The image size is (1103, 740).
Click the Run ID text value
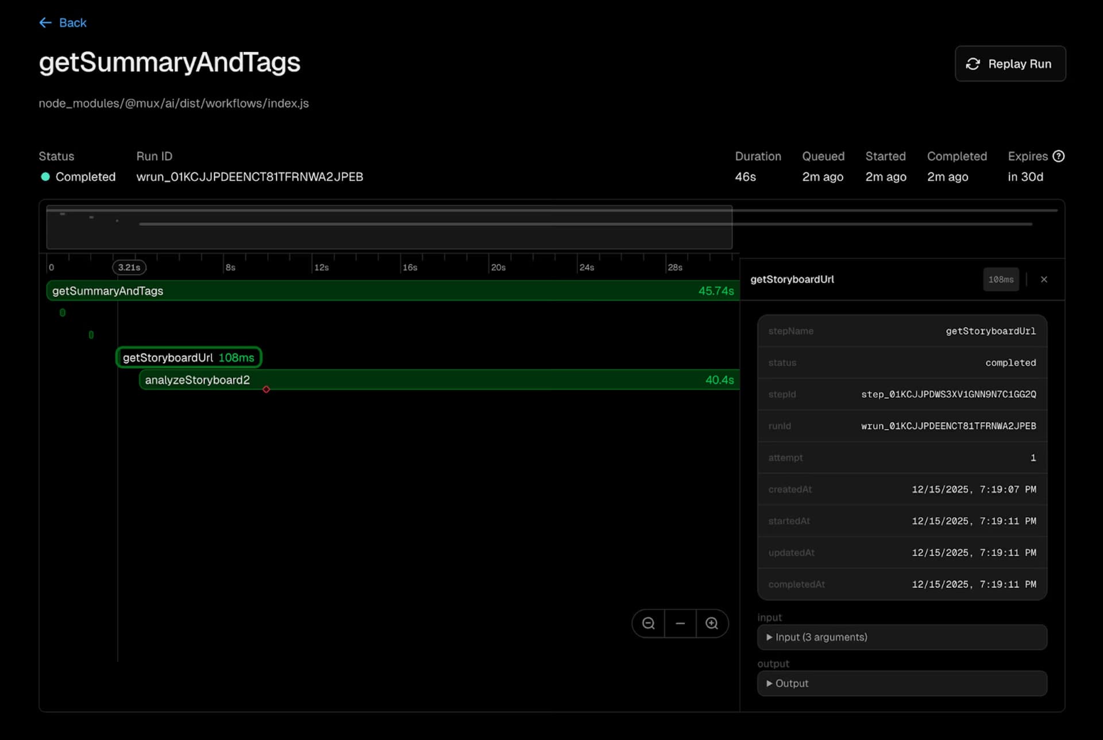click(x=249, y=177)
